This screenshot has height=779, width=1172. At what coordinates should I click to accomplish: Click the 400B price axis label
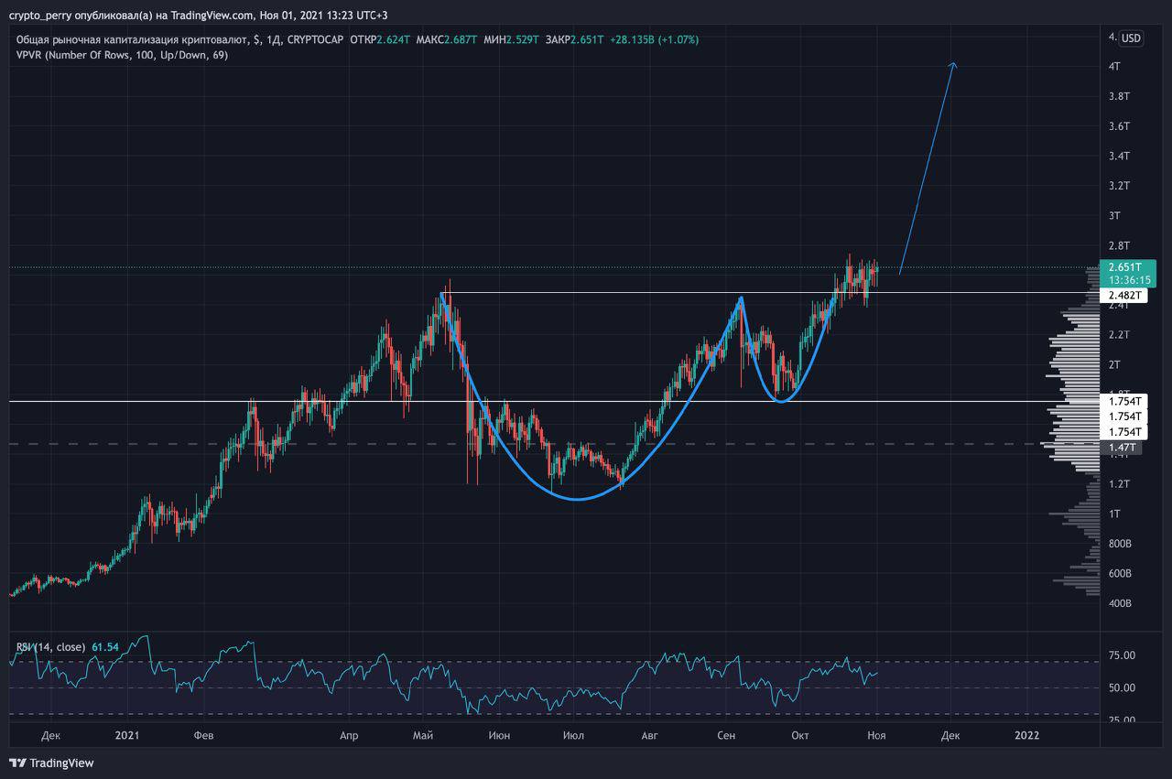click(x=1121, y=603)
